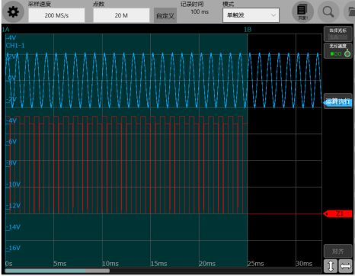Select the 1A cursor label
This screenshot has height=276, width=355.
tap(5, 30)
